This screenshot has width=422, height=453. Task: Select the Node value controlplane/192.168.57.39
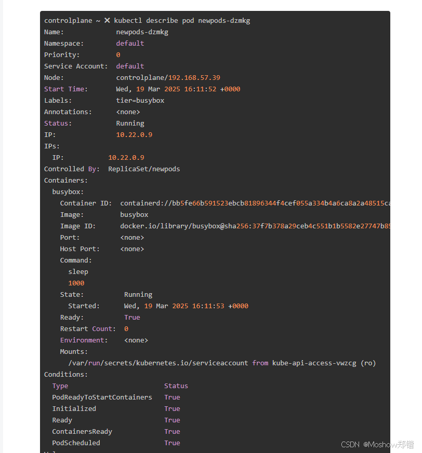[168, 78]
